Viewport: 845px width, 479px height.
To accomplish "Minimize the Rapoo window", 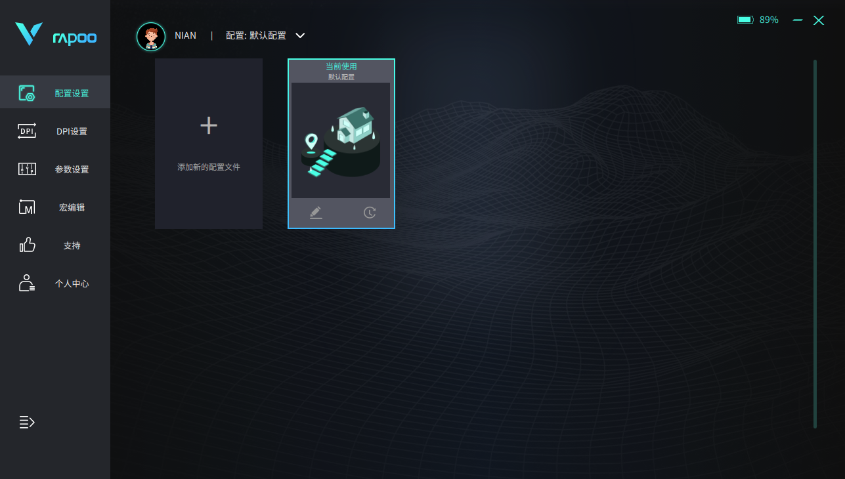I will click(x=798, y=20).
